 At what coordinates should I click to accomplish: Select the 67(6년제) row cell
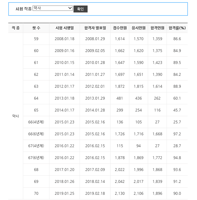pos(36,158)
